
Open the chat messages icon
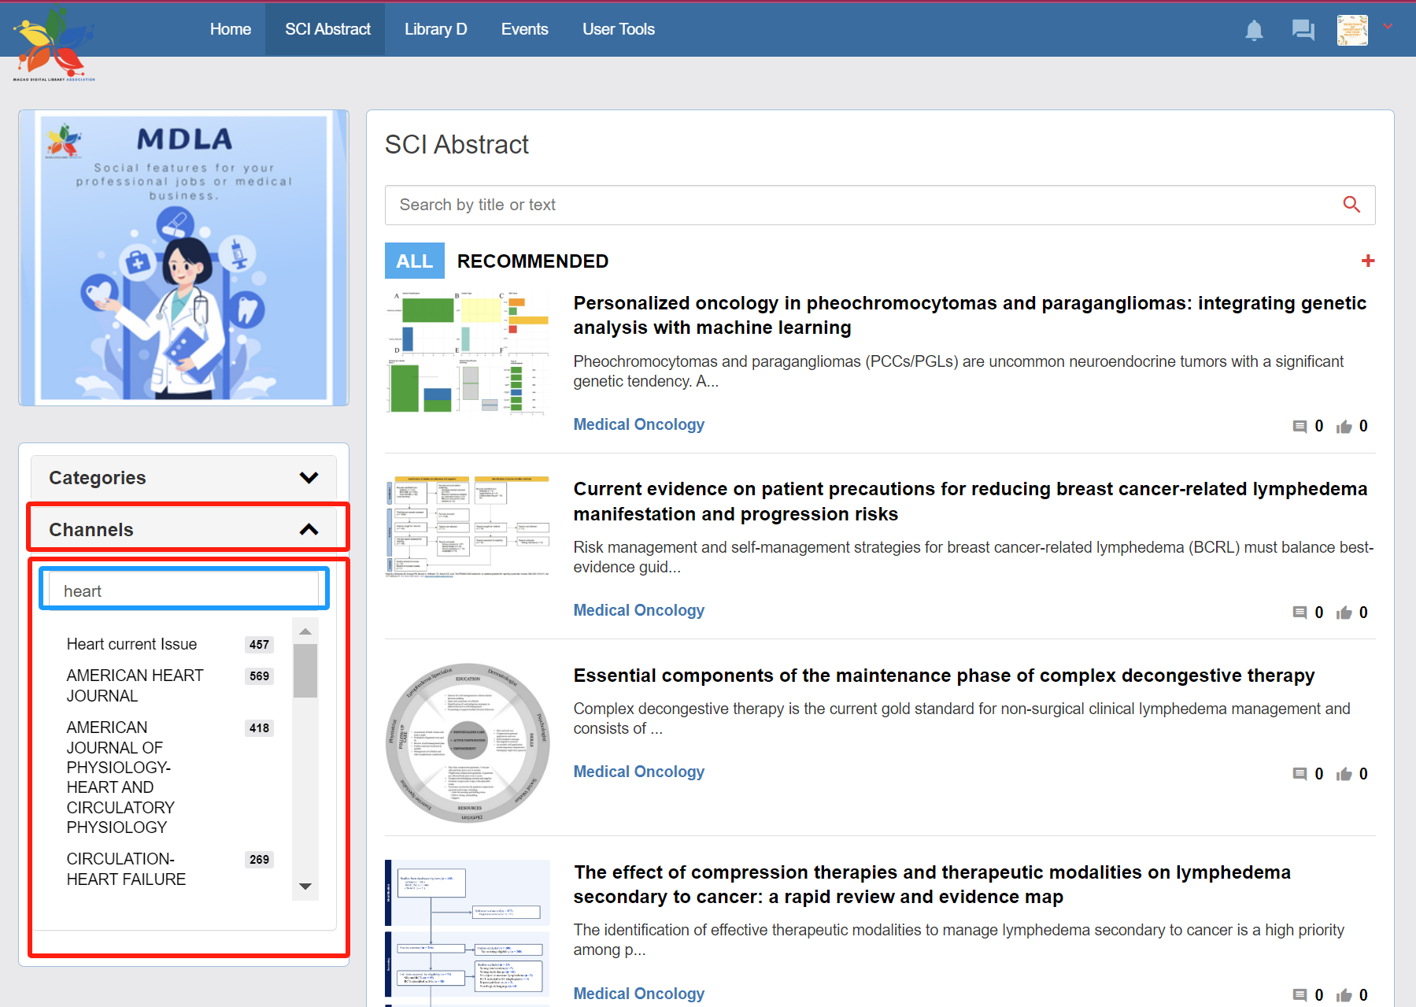click(x=1303, y=31)
